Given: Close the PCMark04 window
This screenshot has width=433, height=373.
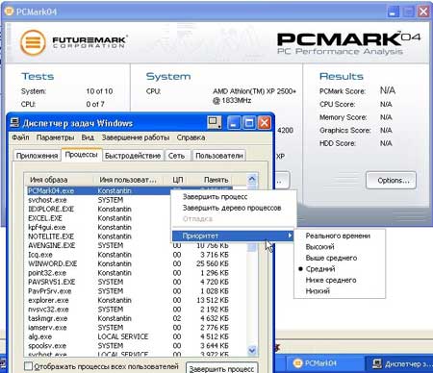Looking at the screenshot, I should click(x=423, y=12).
